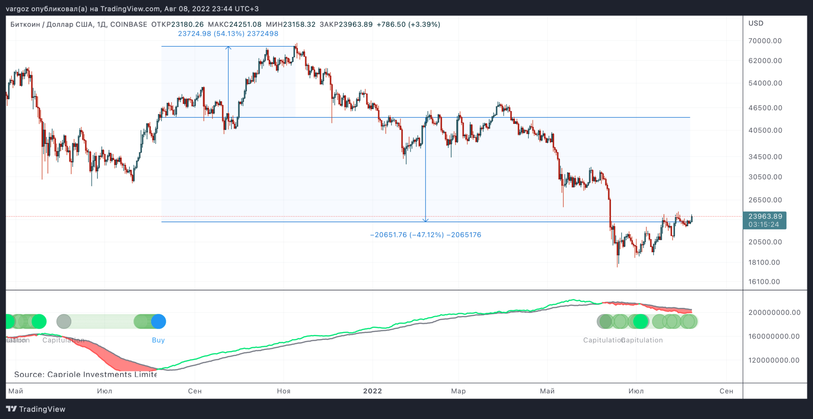
Task: Click the TradingView logo at bottom left
Action: point(35,409)
